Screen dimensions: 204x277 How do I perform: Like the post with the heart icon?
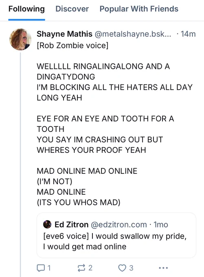[x=122, y=268]
